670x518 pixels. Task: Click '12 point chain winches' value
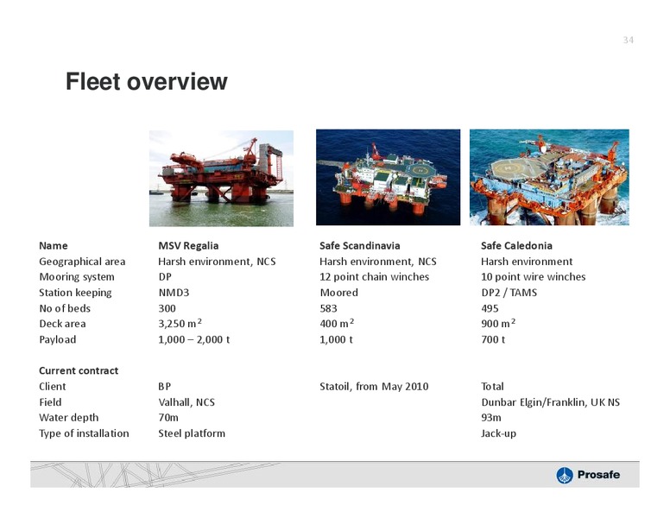375,277
